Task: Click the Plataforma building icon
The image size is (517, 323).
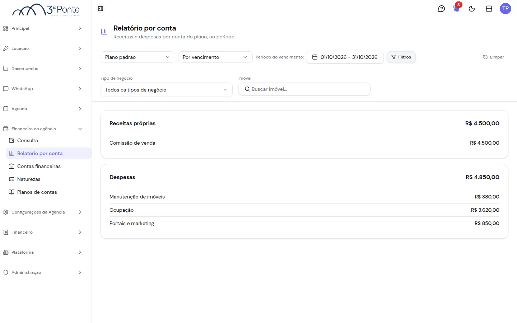Action: tap(6, 252)
